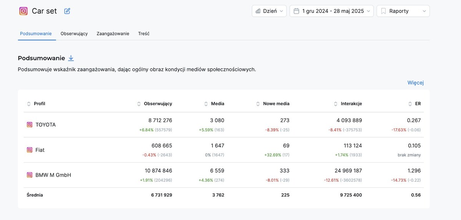The height and width of the screenshot is (220, 461).
Task: Click the brak zmiany label in Fiat row
Action: pyautogui.click(x=409, y=155)
